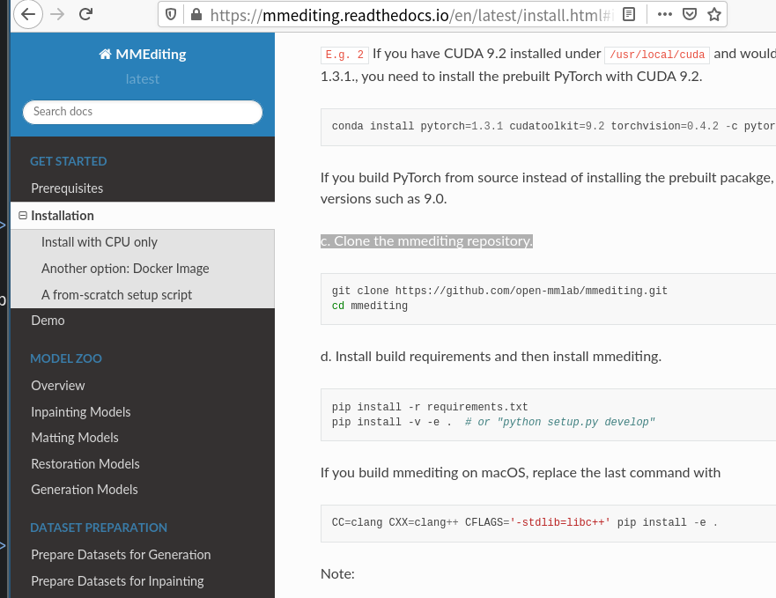The image size is (776, 598).
Task: Toggle reader view icon in address bar
Action: (x=628, y=14)
